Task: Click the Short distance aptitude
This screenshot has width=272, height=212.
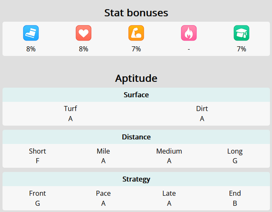Action: pos(38,156)
